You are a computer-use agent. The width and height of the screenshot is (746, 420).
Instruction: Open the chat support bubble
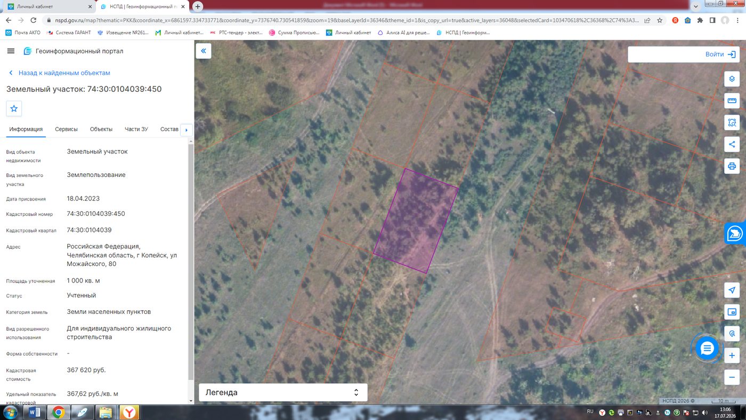(x=707, y=349)
